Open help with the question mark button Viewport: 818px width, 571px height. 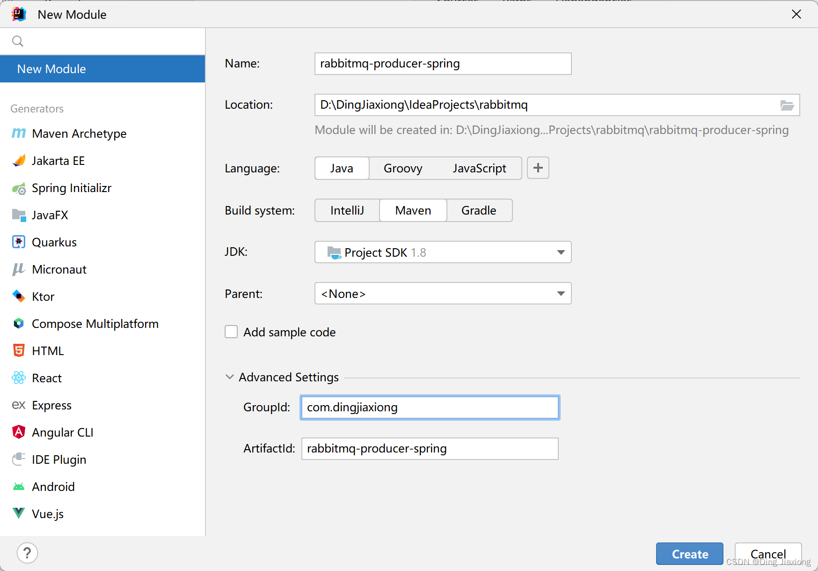27,553
